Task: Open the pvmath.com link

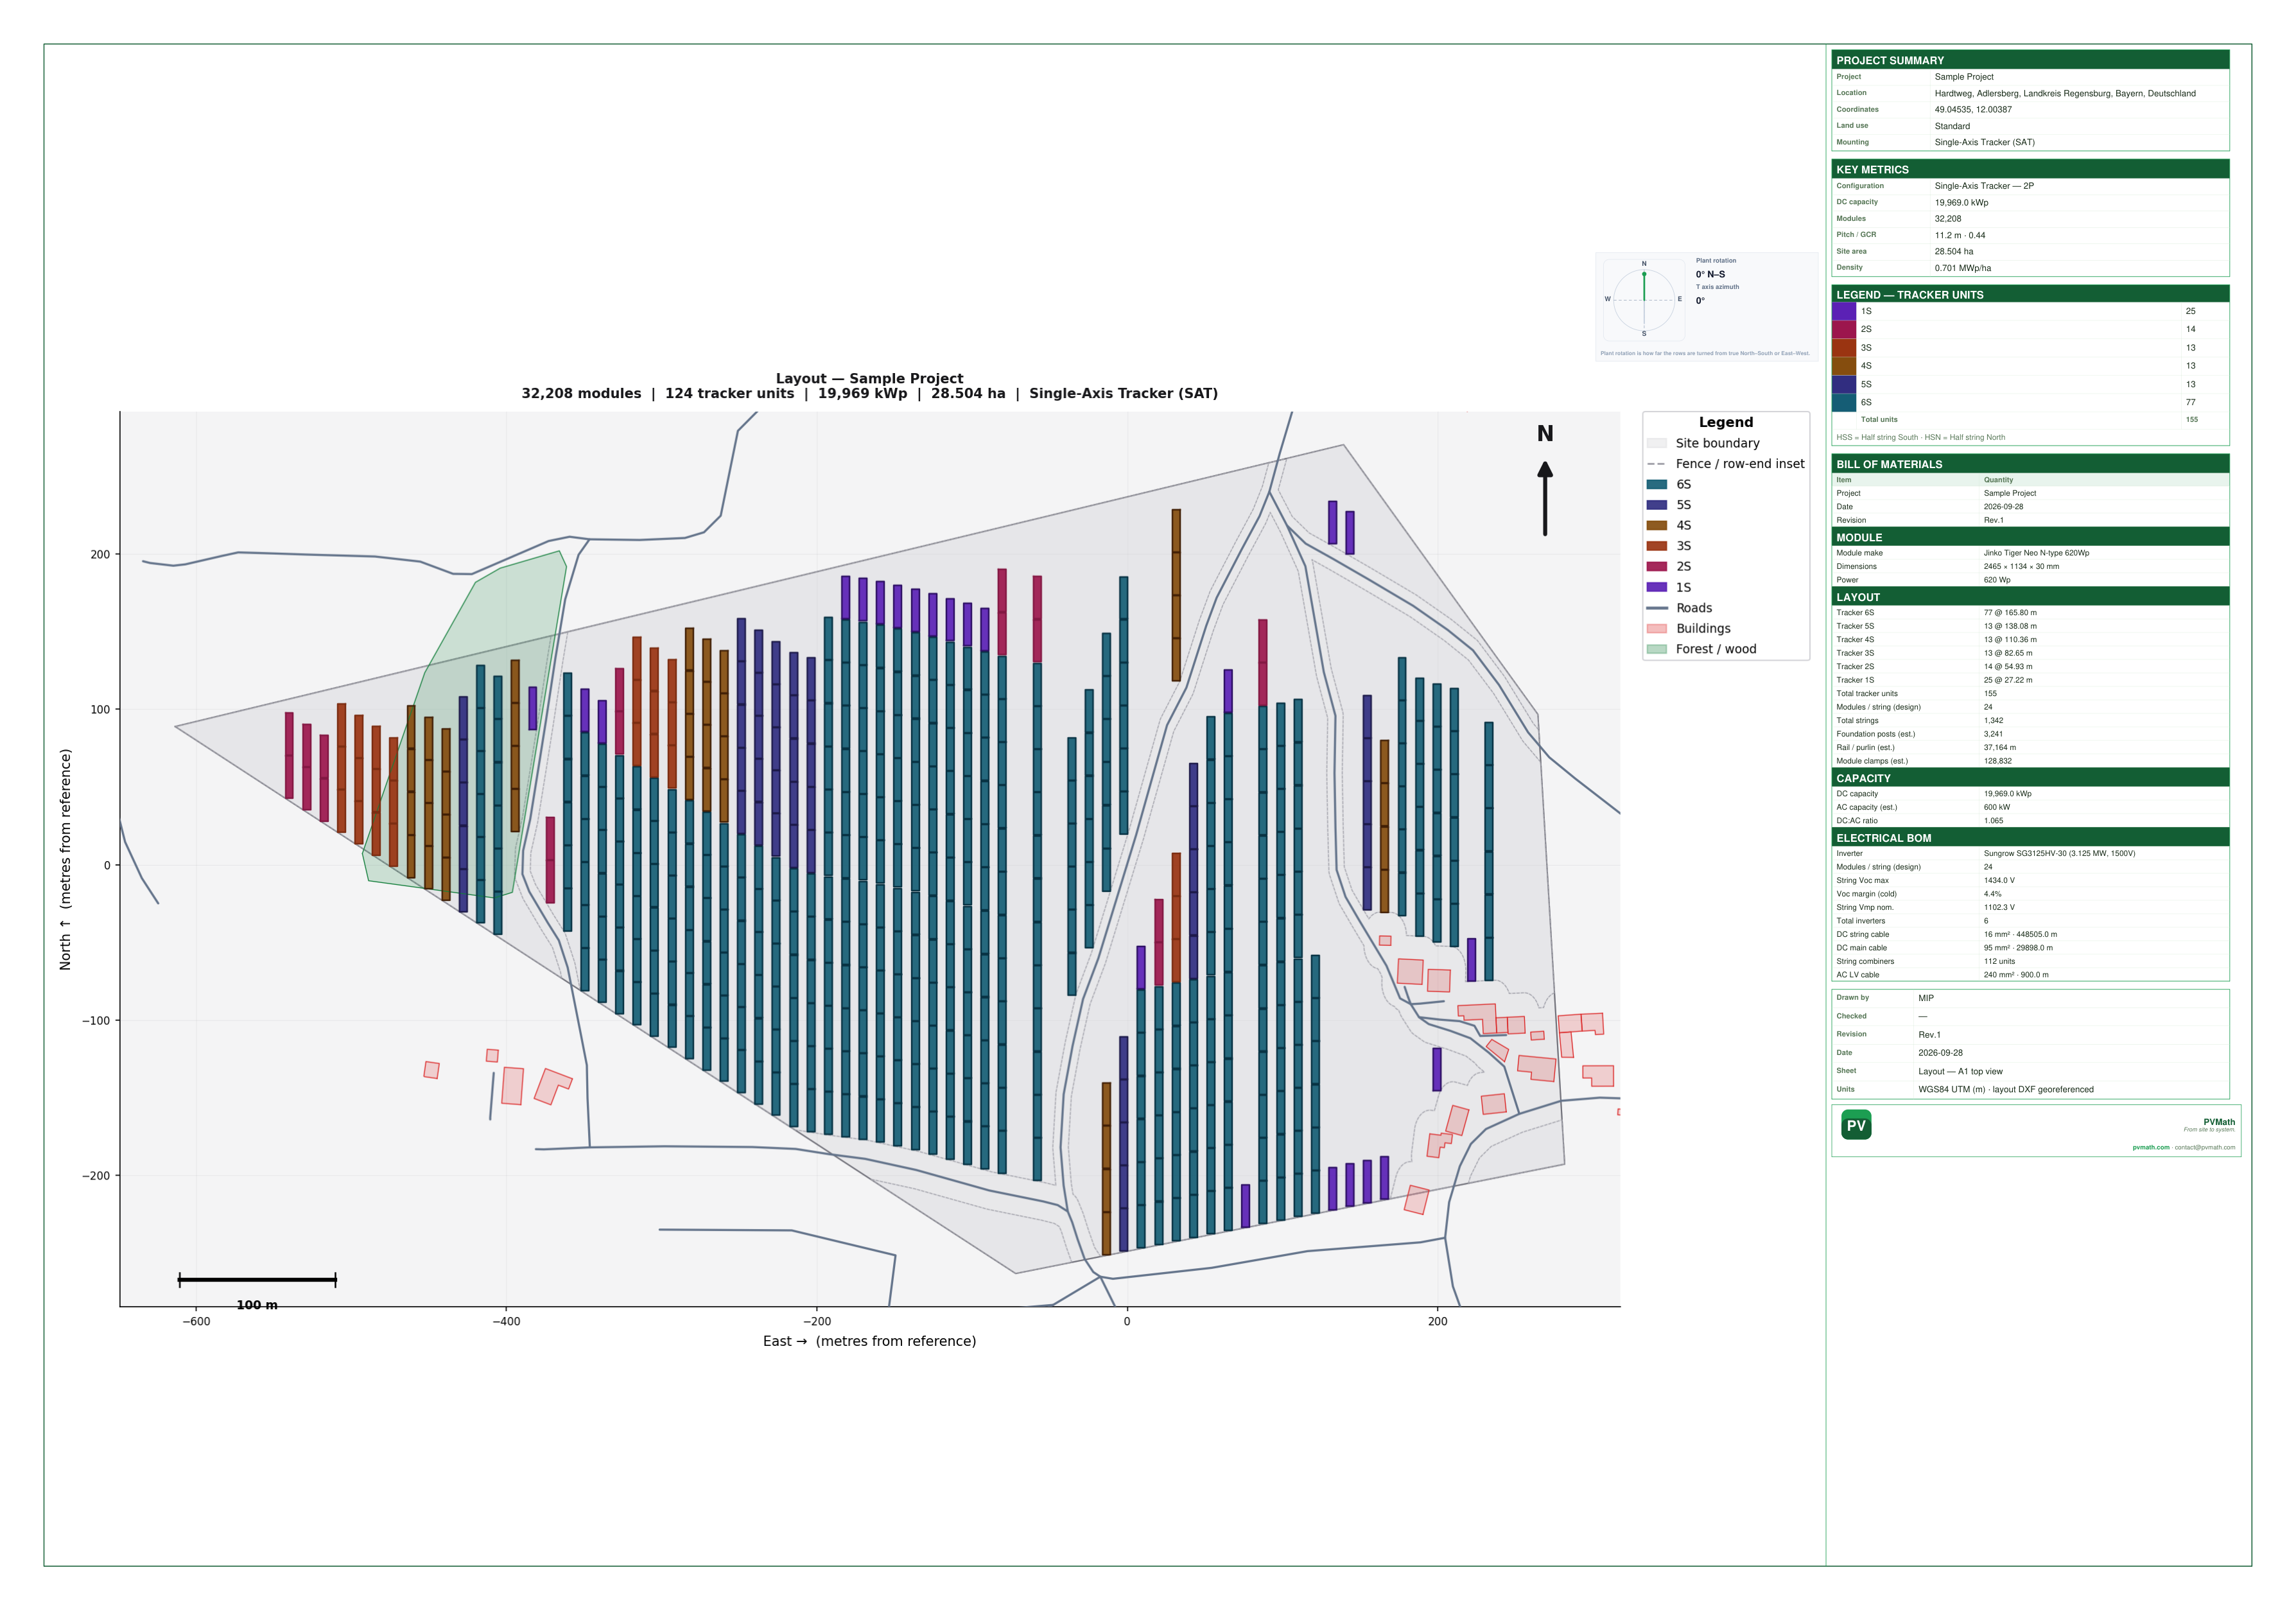Action: pyautogui.click(x=2151, y=1147)
